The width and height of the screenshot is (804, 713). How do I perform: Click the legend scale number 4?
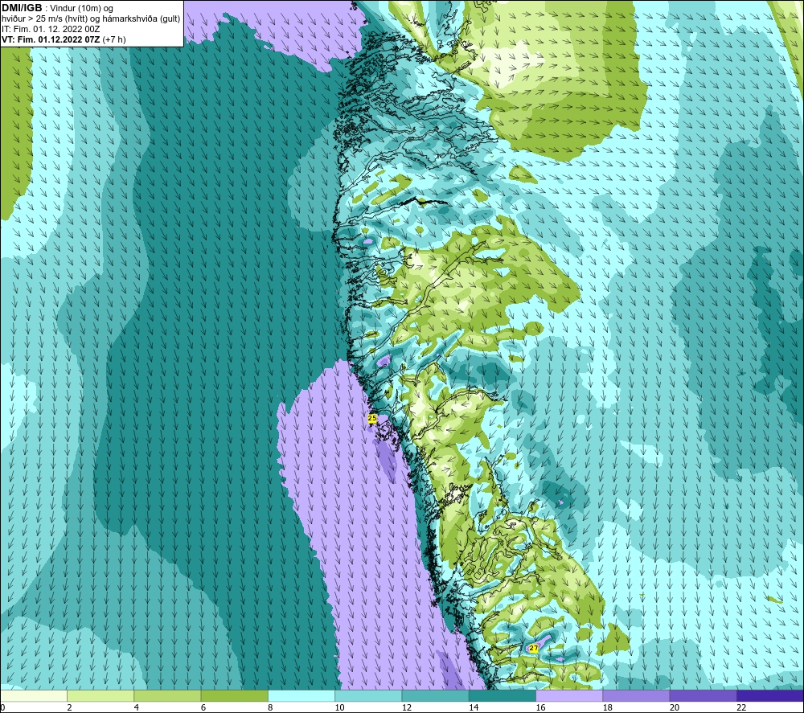coord(137,708)
